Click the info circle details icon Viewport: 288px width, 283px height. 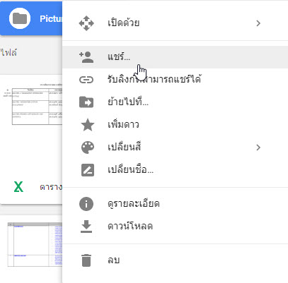coord(86,204)
